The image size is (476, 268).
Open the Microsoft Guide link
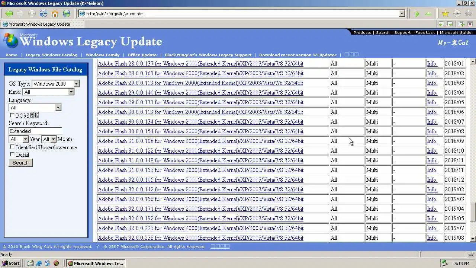click(x=456, y=32)
